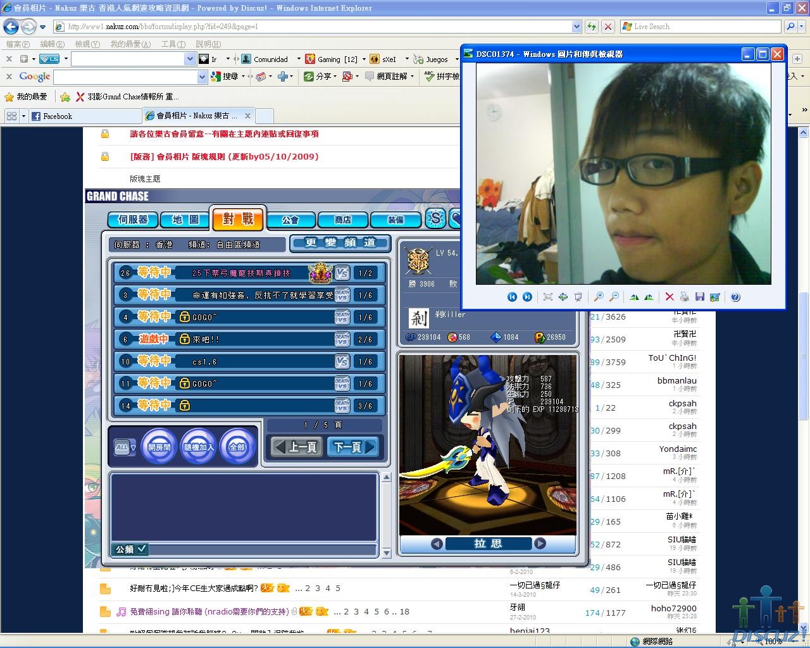Click the Google toolbar blue plus icon
This screenshot has width=810, height=648.
[282, 76]
